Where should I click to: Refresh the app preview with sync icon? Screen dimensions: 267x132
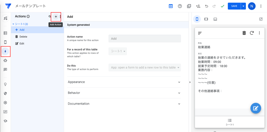(252, 33)
